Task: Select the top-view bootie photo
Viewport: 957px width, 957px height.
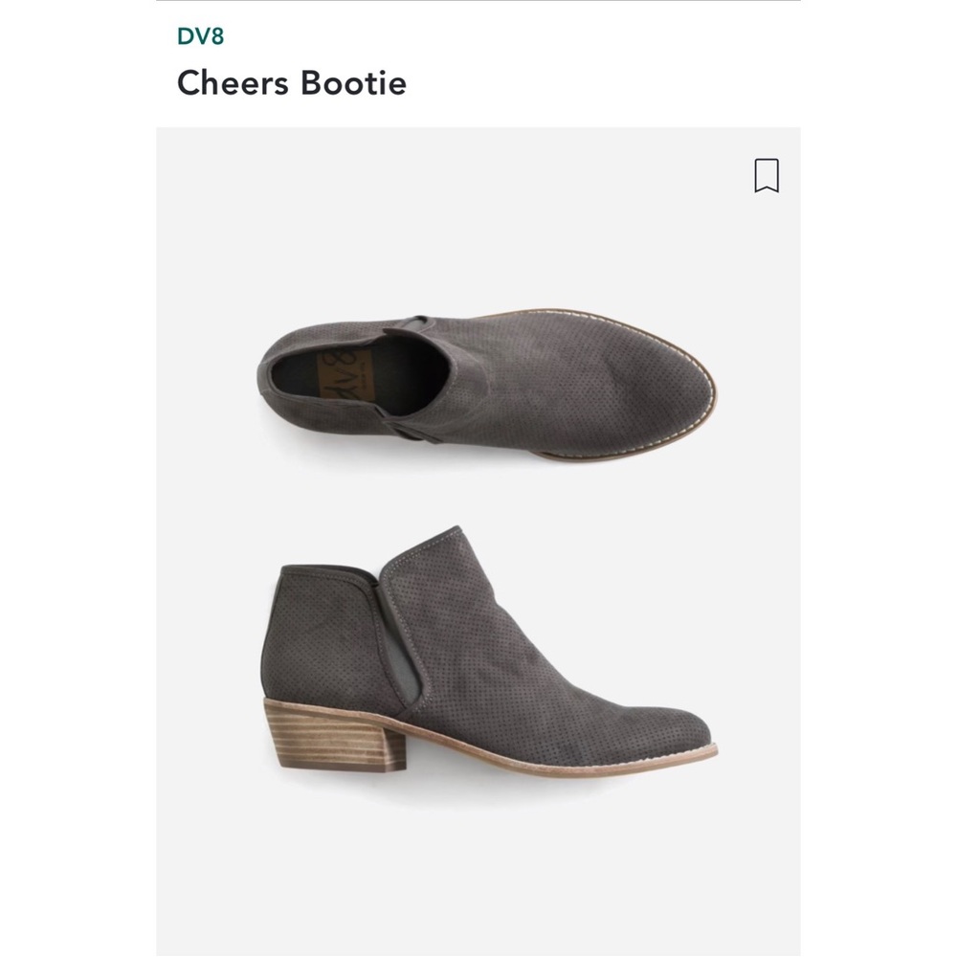Action: (486, 385)
